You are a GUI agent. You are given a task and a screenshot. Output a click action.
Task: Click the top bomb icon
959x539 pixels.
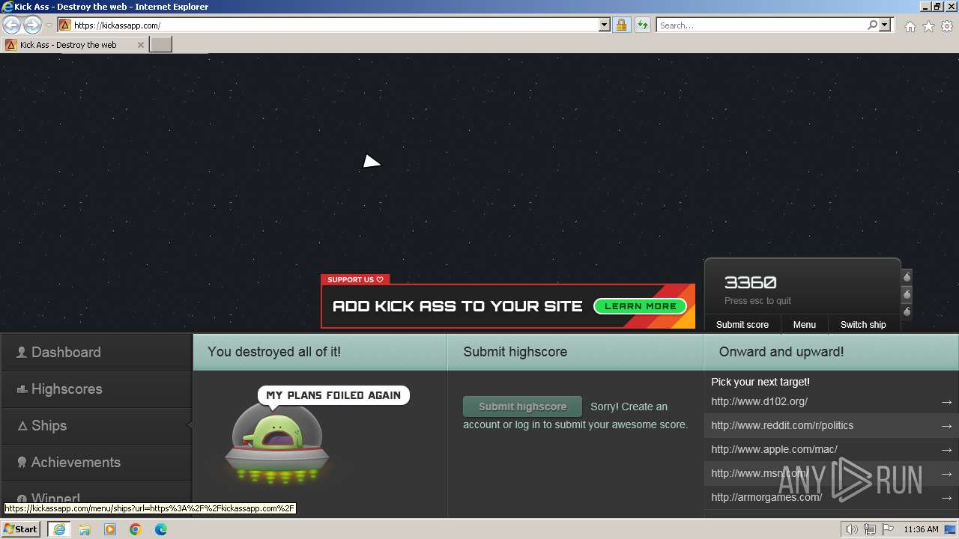[x=907, y=277]
